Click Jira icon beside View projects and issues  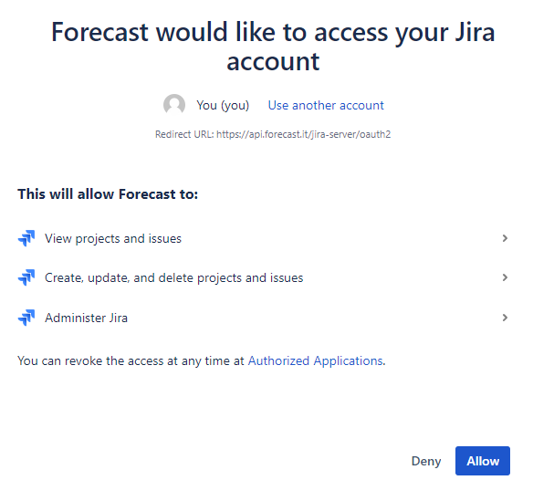pos(26,238)
